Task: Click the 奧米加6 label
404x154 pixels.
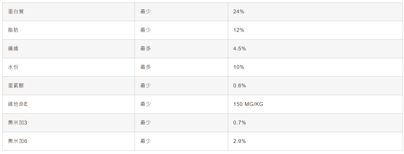Action: (x=18, y=141)
